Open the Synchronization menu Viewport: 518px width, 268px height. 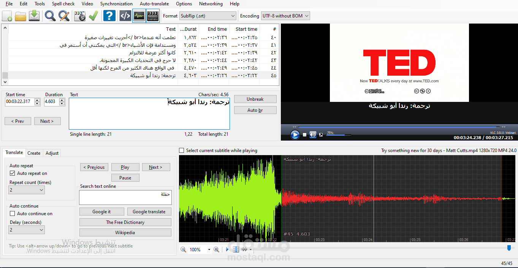[116, 4]
